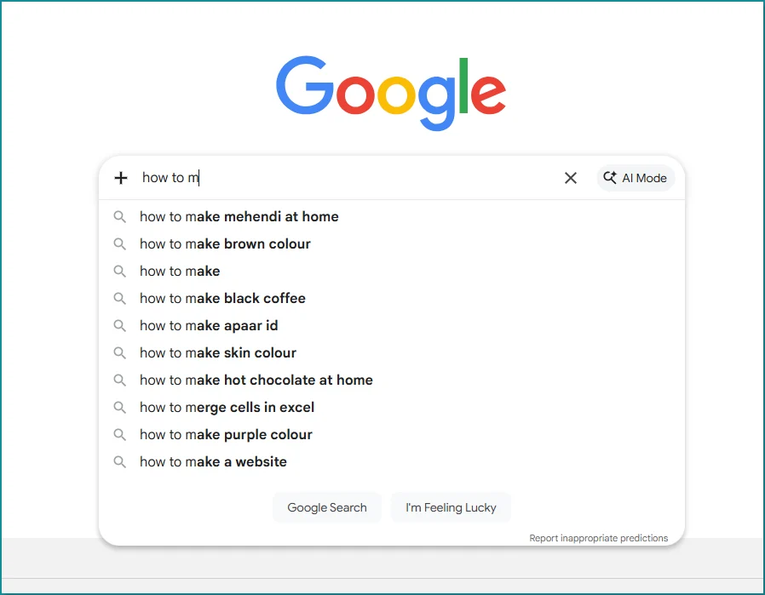Click the plus icon in the search bar
Image resolution: width=765 pixels, height=595 pixels.
pos(120,177)
